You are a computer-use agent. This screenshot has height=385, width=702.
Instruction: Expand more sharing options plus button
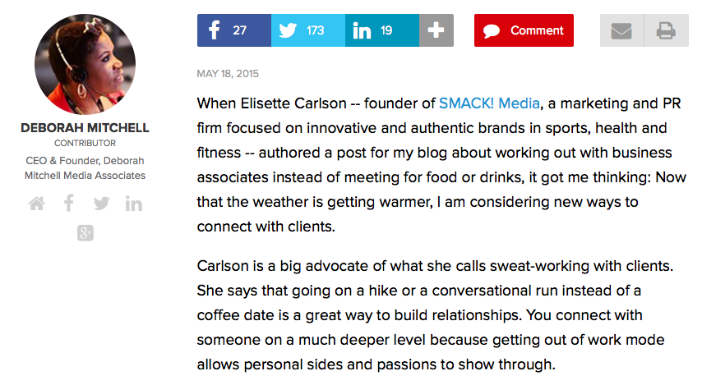436,30
